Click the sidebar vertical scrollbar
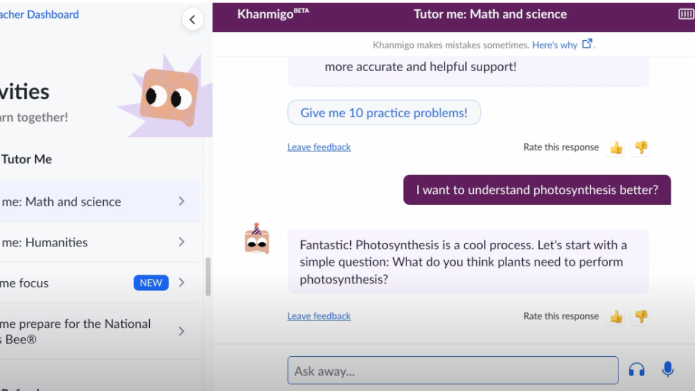Screen dimensions: 695x391 pyautogui.click(x=207, y=277)
